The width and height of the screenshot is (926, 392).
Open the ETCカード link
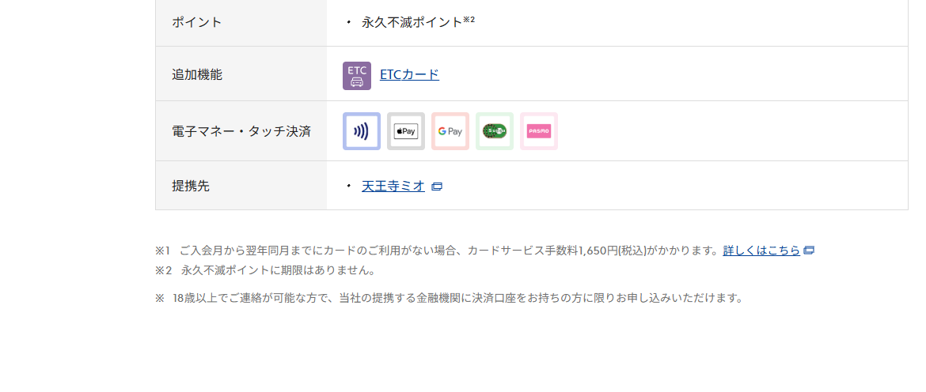409,75
